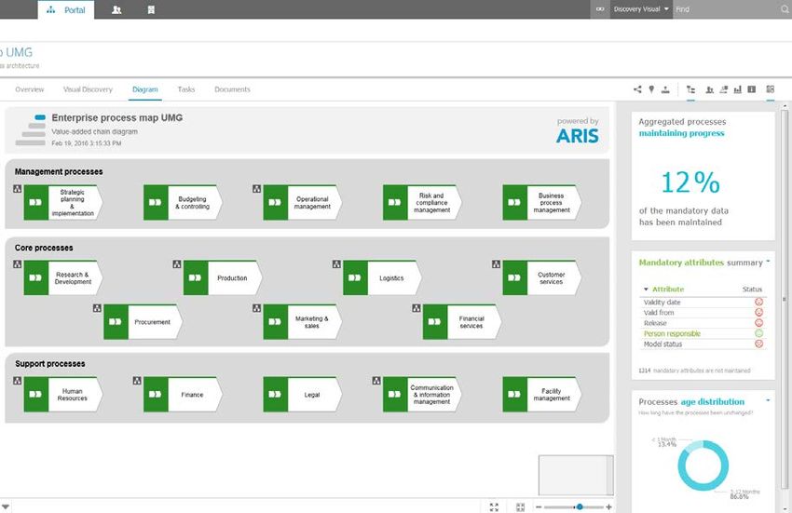This screenshot has height=513, width=792.
Task: Select the Production process box
Action: (223, 277)
